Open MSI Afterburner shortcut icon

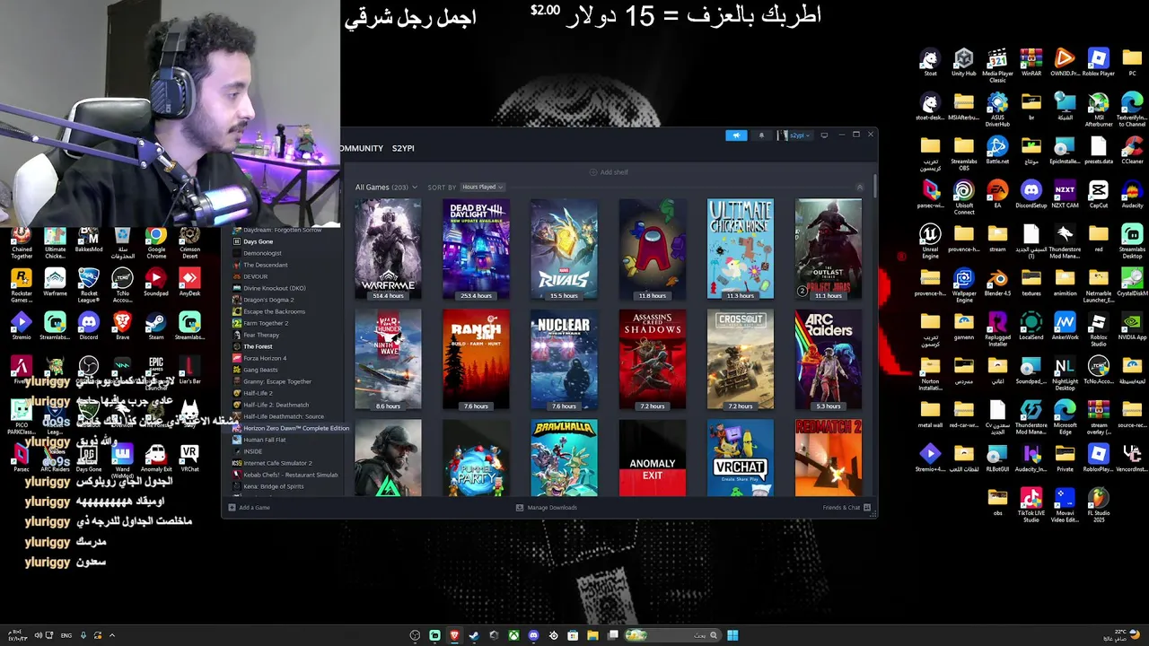coord(1099,109)
